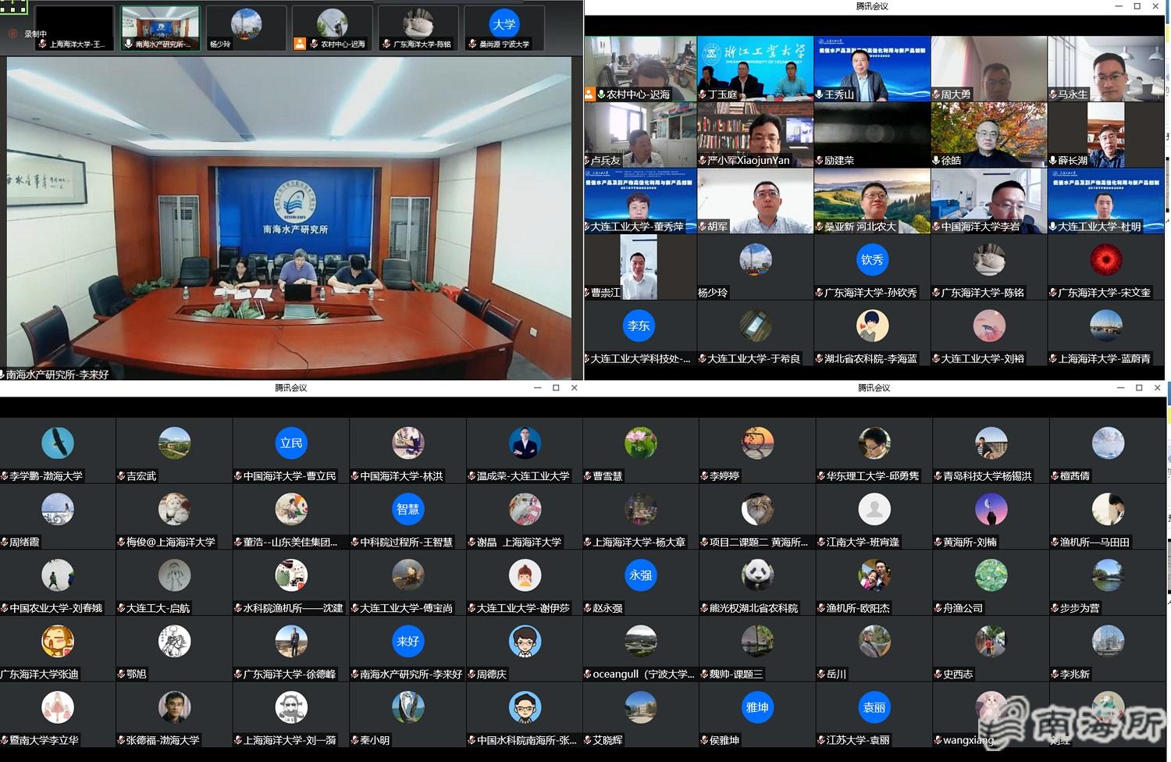This screenshot has width=1171, height=762.
Task: Click muted mic icon next to 丁玉庭
Action: click(703, 94)
